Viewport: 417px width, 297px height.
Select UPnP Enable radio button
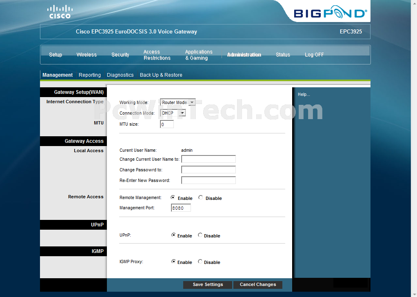[x=173, y=235]
